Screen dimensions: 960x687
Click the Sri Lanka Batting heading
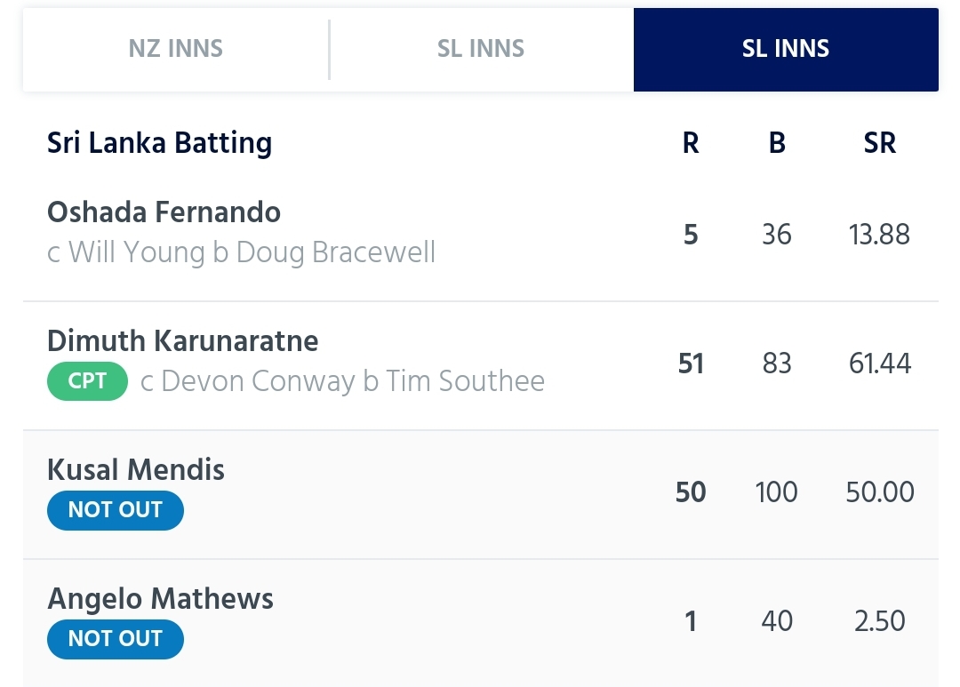pyautogui.click(x=159, y=143)
